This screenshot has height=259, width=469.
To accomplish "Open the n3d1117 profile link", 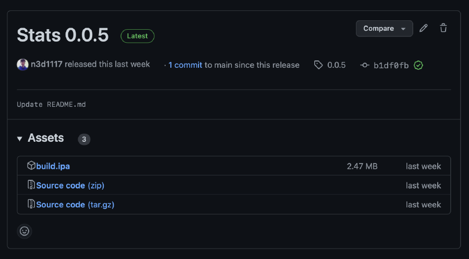I will [x=47, y=65].
